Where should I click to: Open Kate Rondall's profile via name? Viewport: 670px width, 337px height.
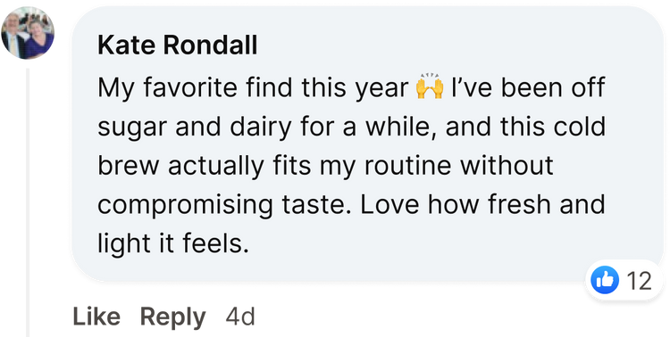coord(178,45)
